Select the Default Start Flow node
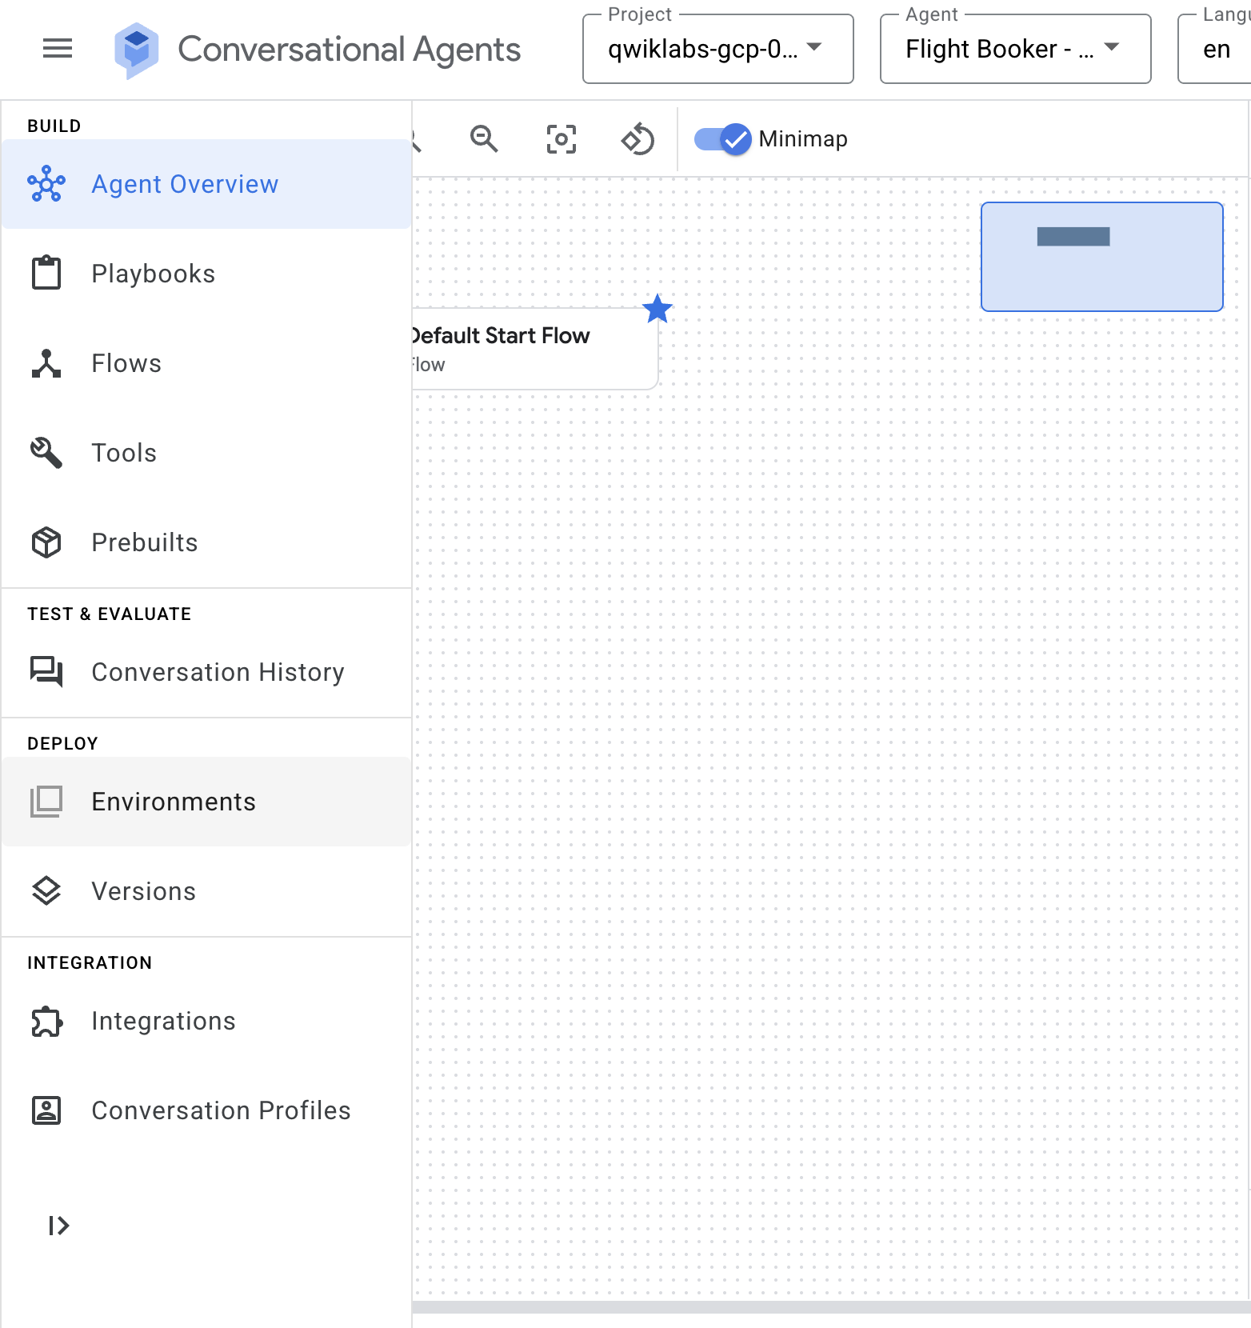1251x1328 pixels. click(x=534, y=349)
